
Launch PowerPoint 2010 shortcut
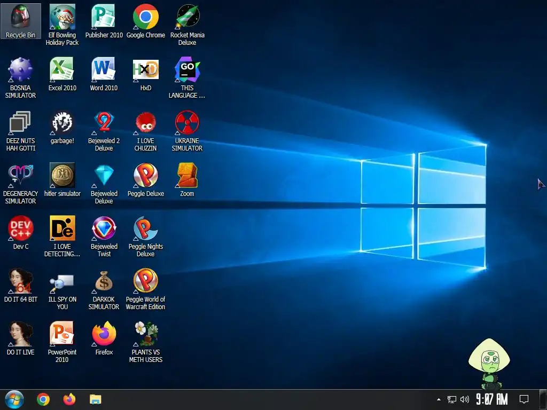click(62, 342)
